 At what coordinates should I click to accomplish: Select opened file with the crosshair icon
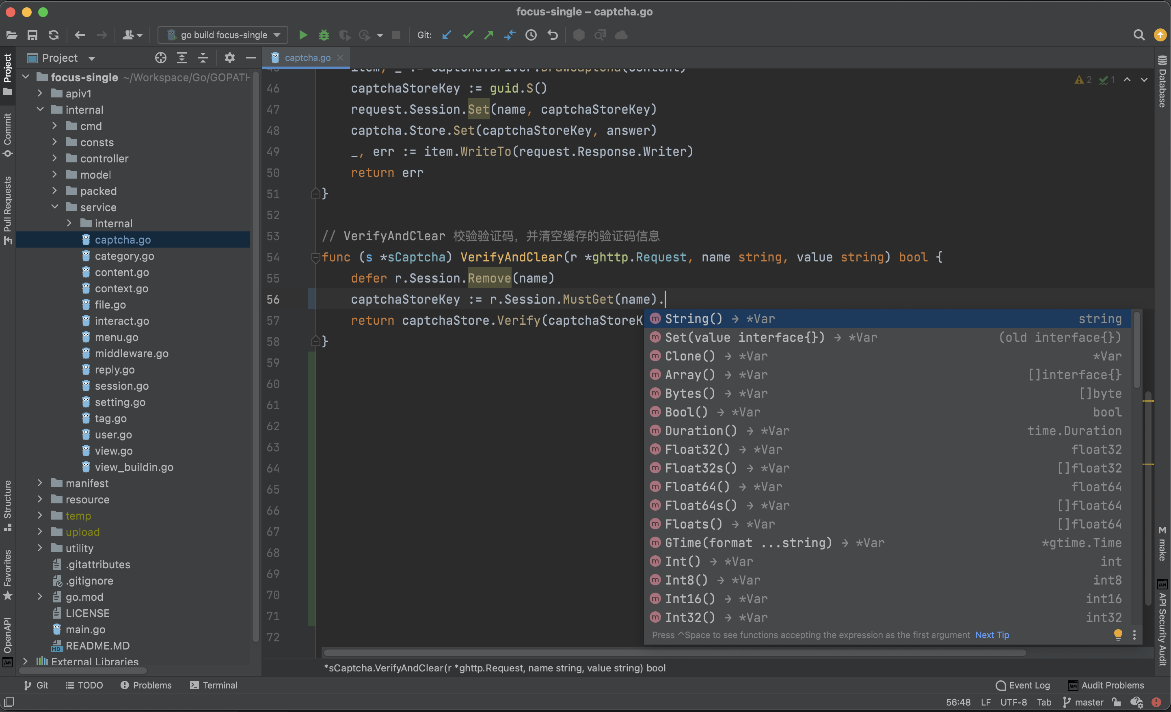(x=160, y=58)
